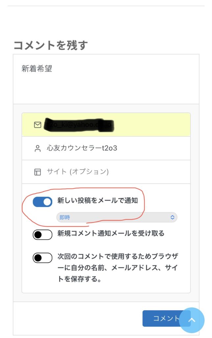Viewport: 212px width, 338px height.
Task: Disable the 新しい投稿をメールで通知 switch
Action: 42,202
